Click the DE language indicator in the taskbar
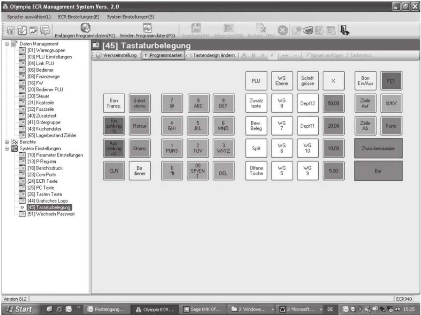The height and width of the screenshot is (315, 421). click(x=330, y=309)
